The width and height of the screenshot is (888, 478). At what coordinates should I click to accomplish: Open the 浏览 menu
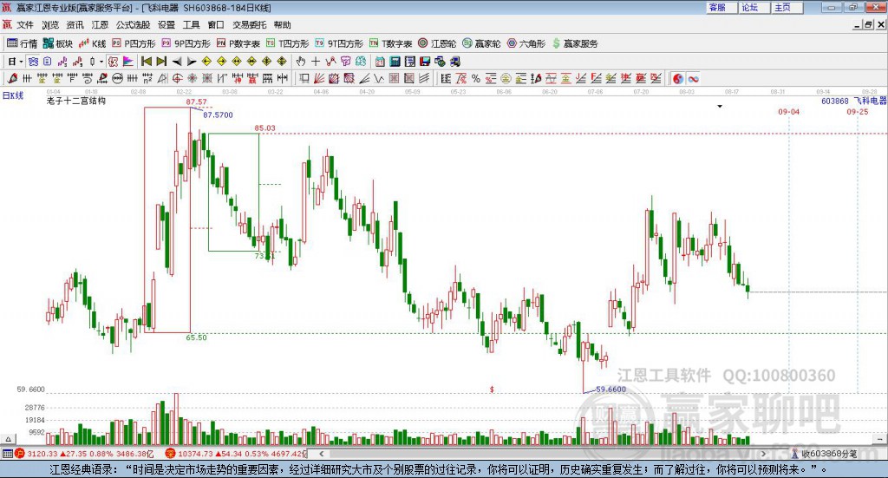click(49, 25)
